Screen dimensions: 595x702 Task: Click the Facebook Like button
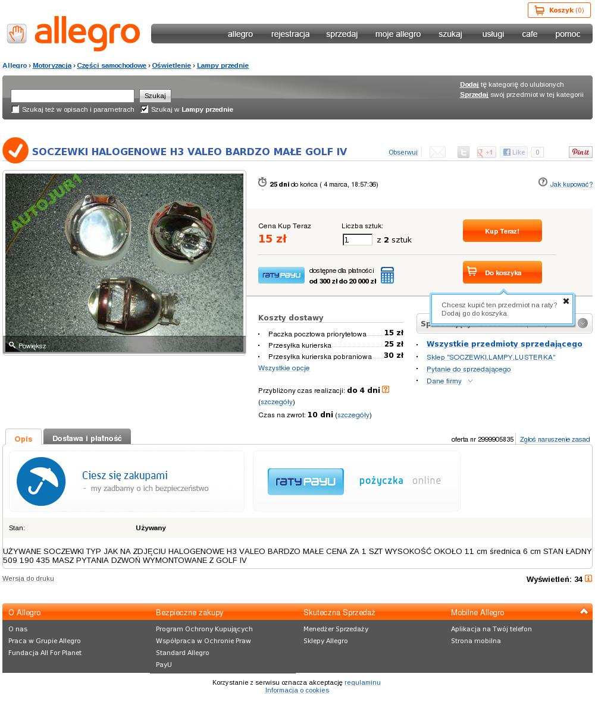(x=513, y=152)
